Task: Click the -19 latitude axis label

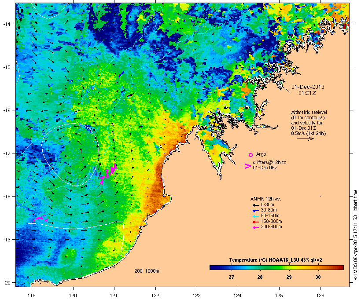Action: click(6, 240)
